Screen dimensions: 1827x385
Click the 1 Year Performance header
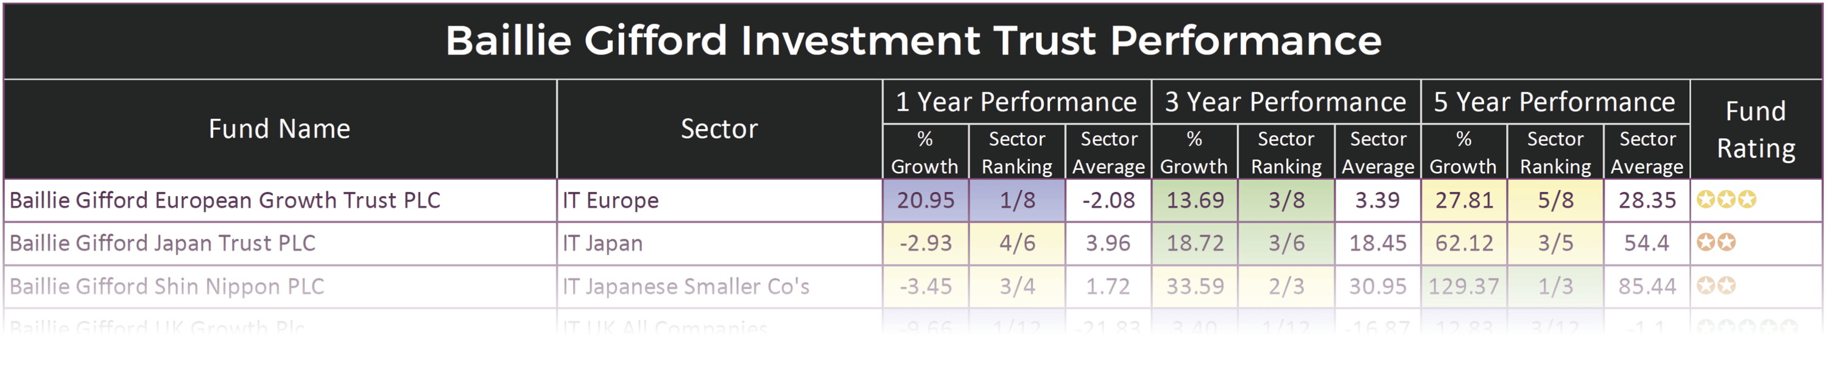pyautogui.click(x=1016, y=102)
